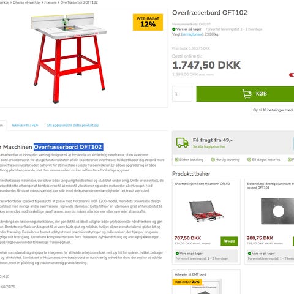Open Fræsere breadcrumb link
The width and height of the screenshot is (294, 294).
click(50, 2)
